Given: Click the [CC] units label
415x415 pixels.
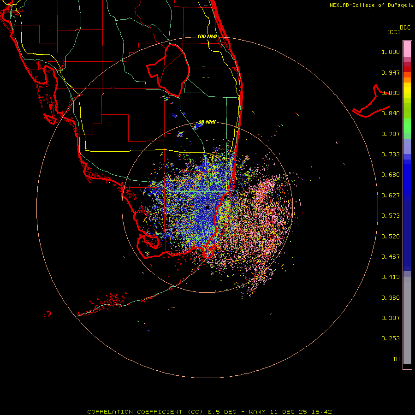Looking at the screenshot, I should pos(393,32).
